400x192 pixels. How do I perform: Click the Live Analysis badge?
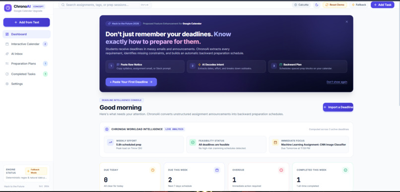pos(175,129)
